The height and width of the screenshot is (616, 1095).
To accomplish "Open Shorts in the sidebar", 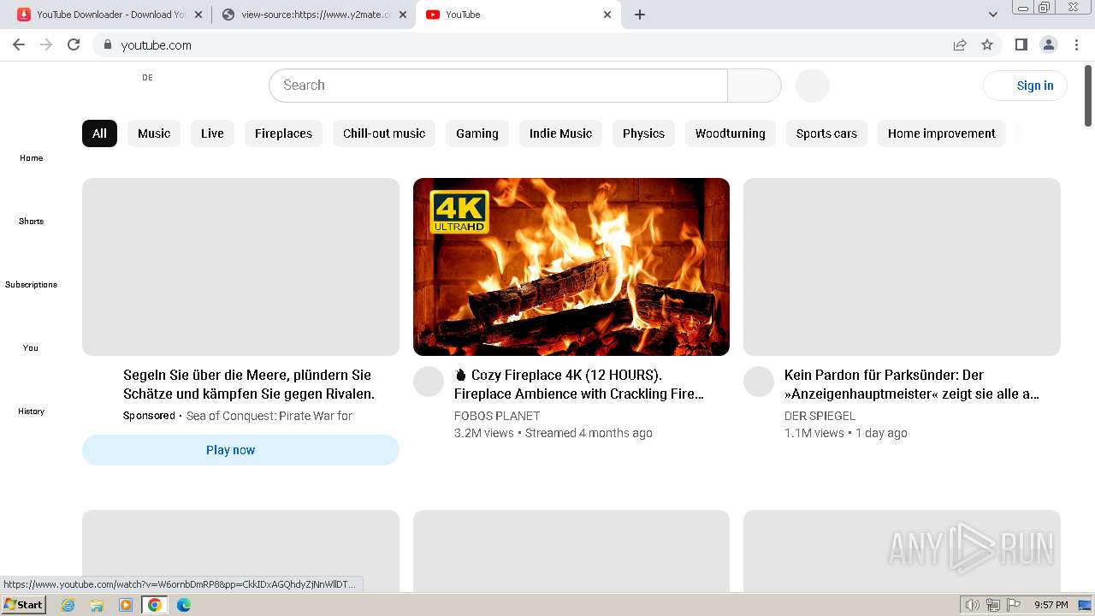I will click(x=31, y=221).
